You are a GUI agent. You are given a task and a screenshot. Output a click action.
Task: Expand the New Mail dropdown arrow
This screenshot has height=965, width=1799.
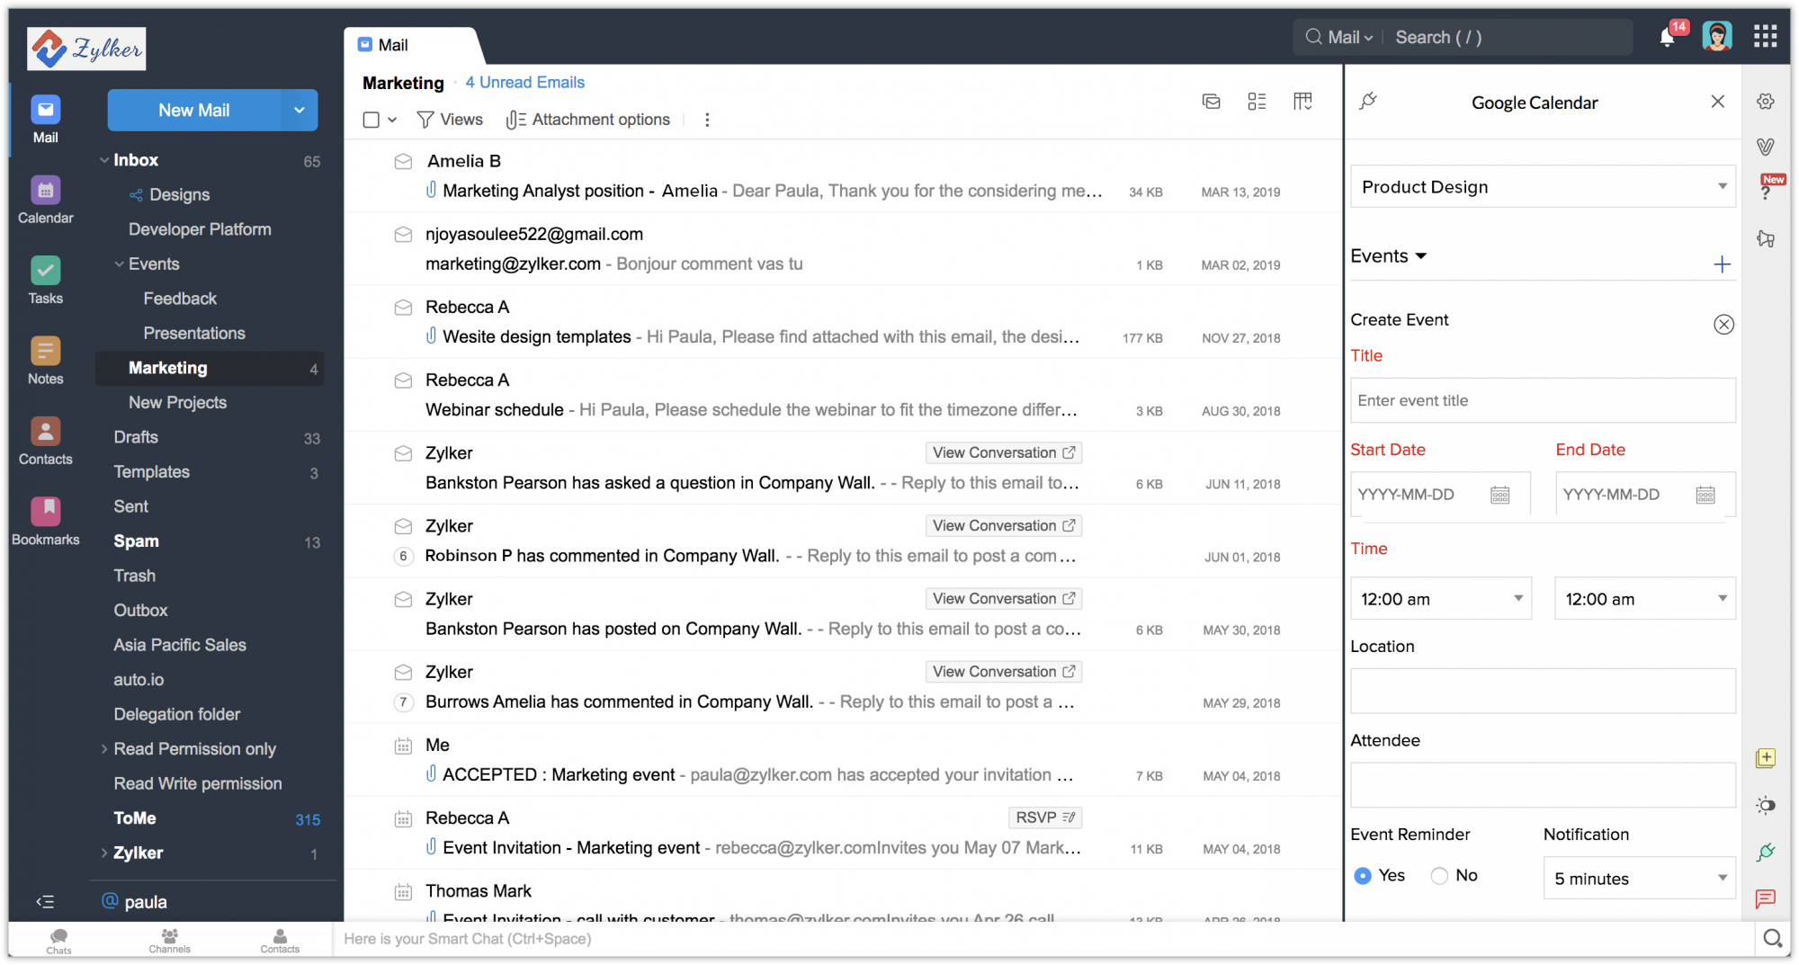coord(300,110)
